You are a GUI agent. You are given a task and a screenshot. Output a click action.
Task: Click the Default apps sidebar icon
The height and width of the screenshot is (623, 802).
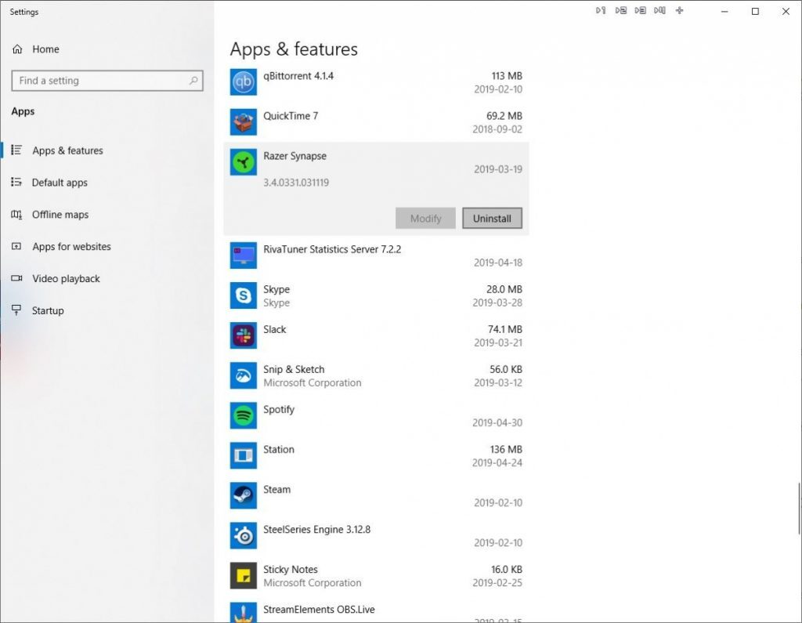[16, 183]
